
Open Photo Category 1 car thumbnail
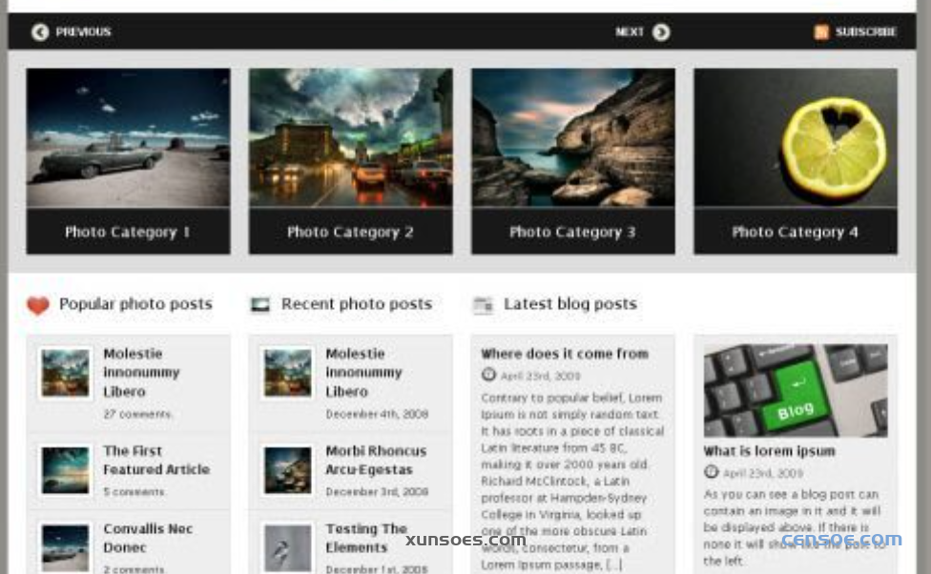click(128, 137)
